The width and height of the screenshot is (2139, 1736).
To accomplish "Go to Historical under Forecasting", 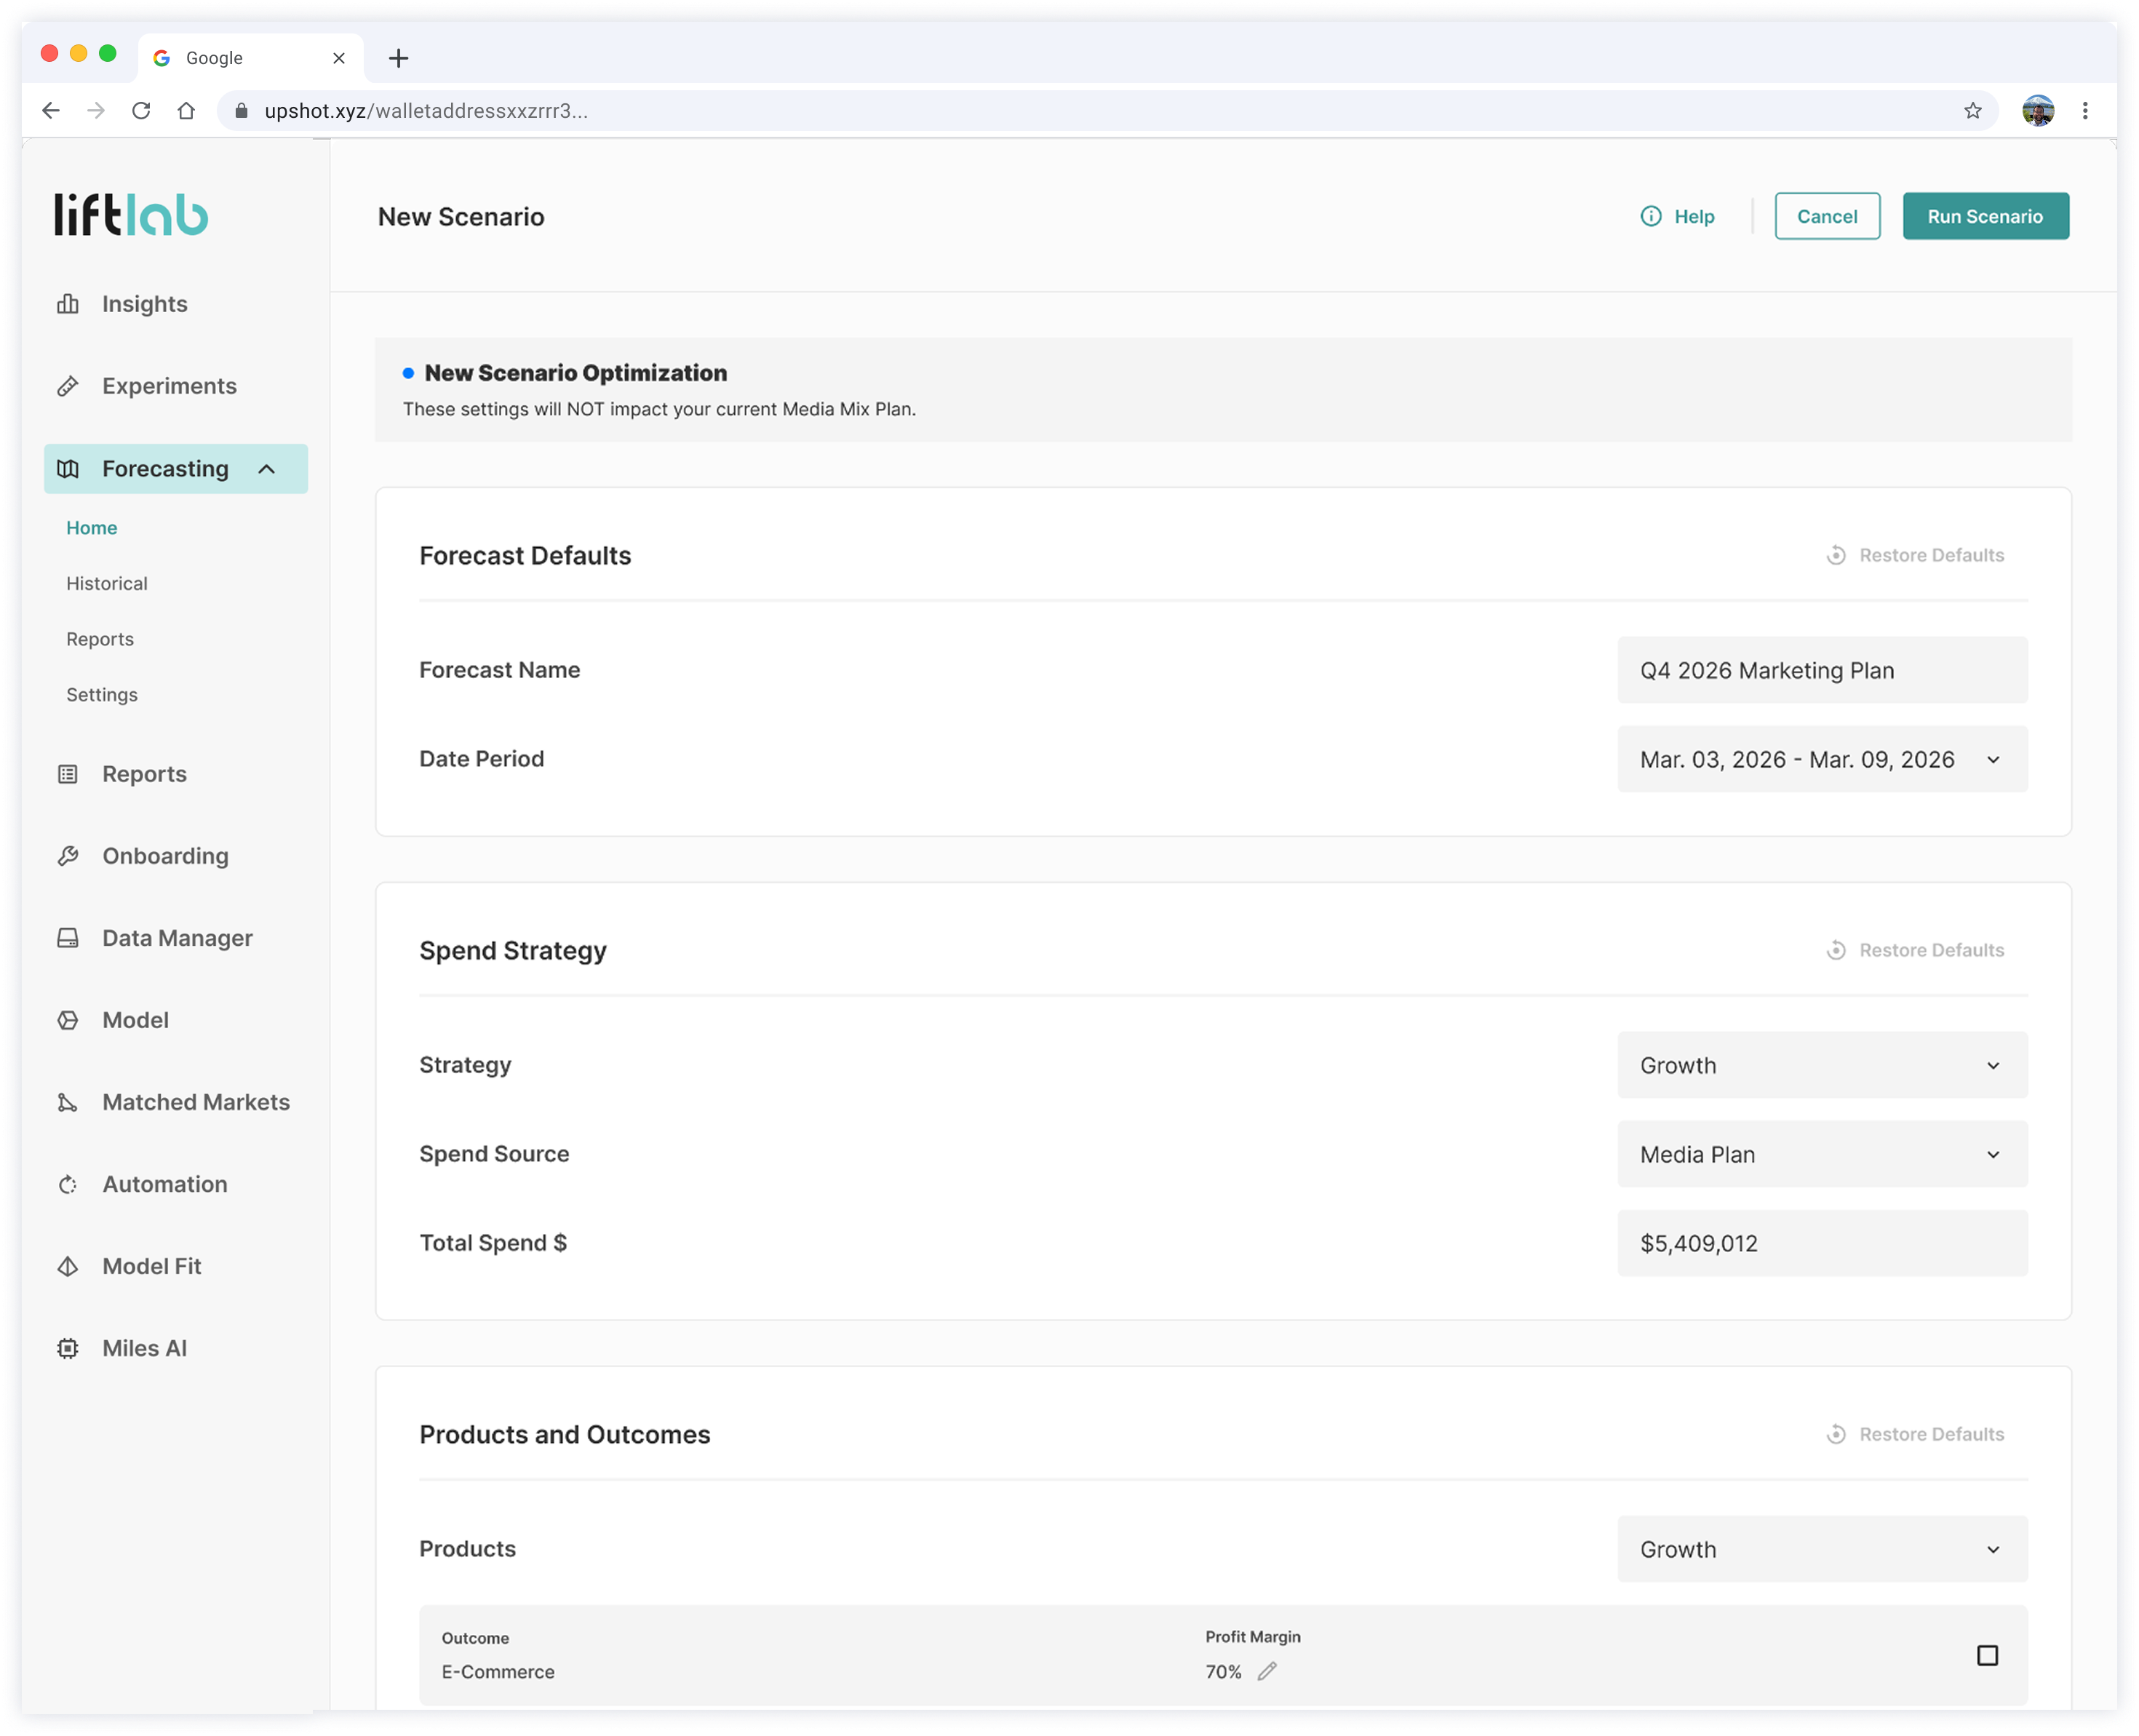I will (x=107, y=583).
